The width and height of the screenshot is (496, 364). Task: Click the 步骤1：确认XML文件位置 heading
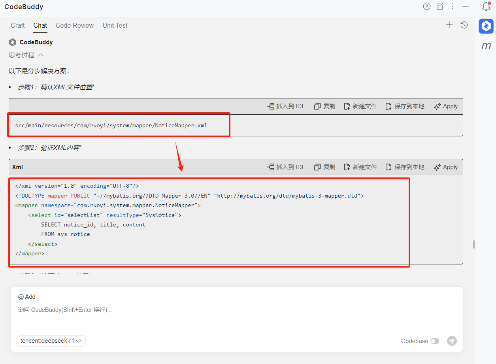(56, 87)
